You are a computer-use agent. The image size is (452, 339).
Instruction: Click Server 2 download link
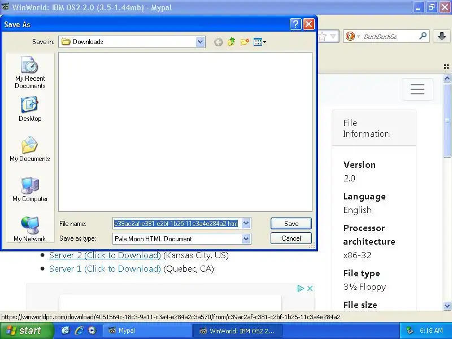point(105,255)
